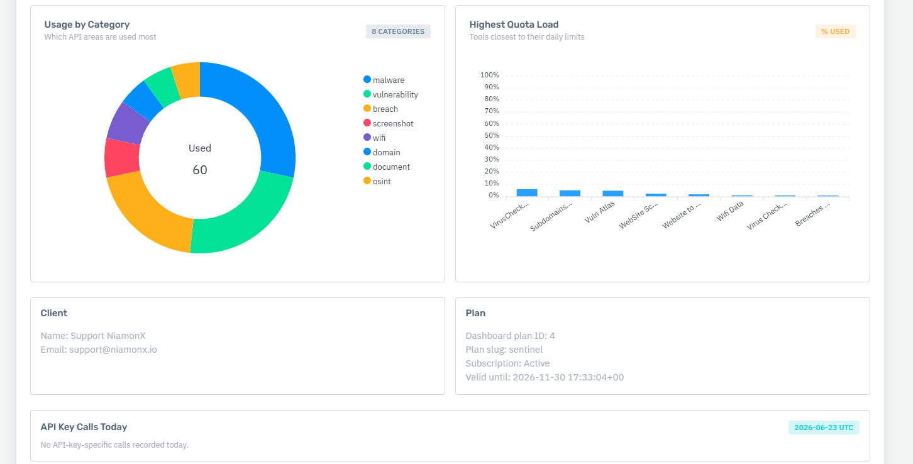
Task: Click the Subdomains bar in quota chart
Action: click(x=570, y=193)
